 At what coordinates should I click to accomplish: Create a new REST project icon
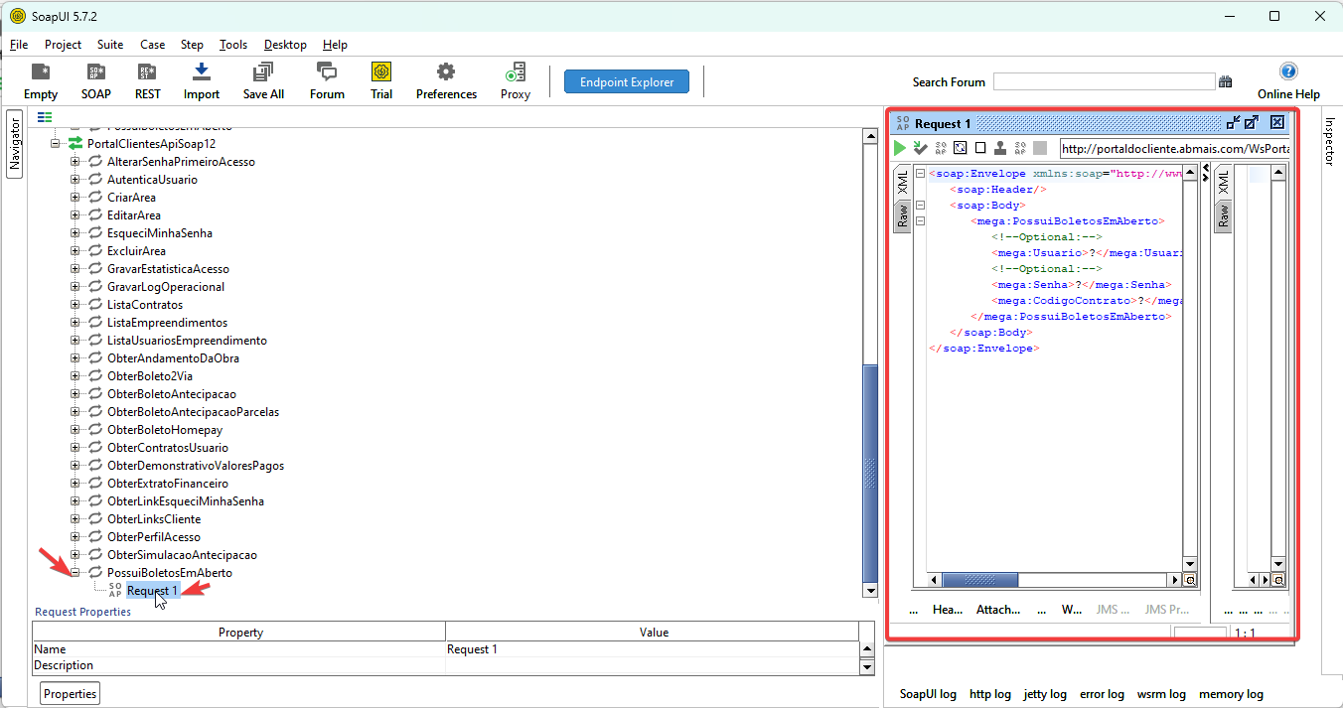147,72
